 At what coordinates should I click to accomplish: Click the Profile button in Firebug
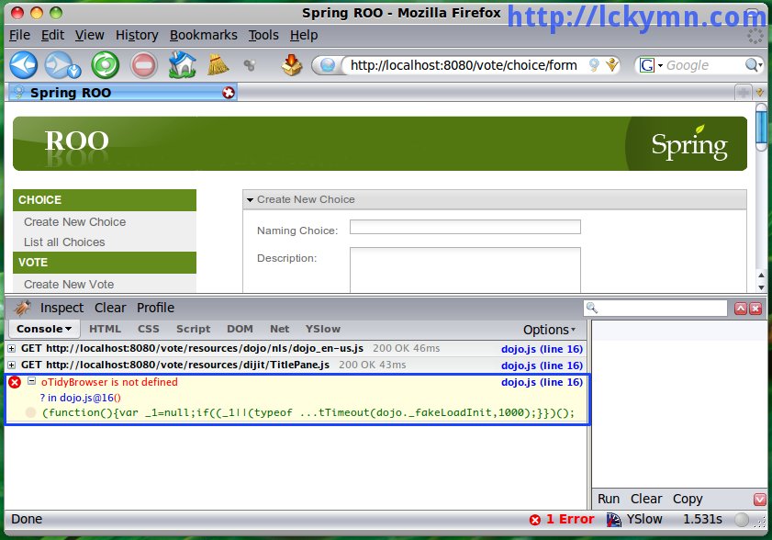tap(155, 308)
